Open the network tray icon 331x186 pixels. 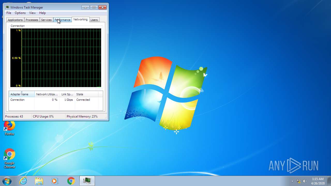click(299, 181)
